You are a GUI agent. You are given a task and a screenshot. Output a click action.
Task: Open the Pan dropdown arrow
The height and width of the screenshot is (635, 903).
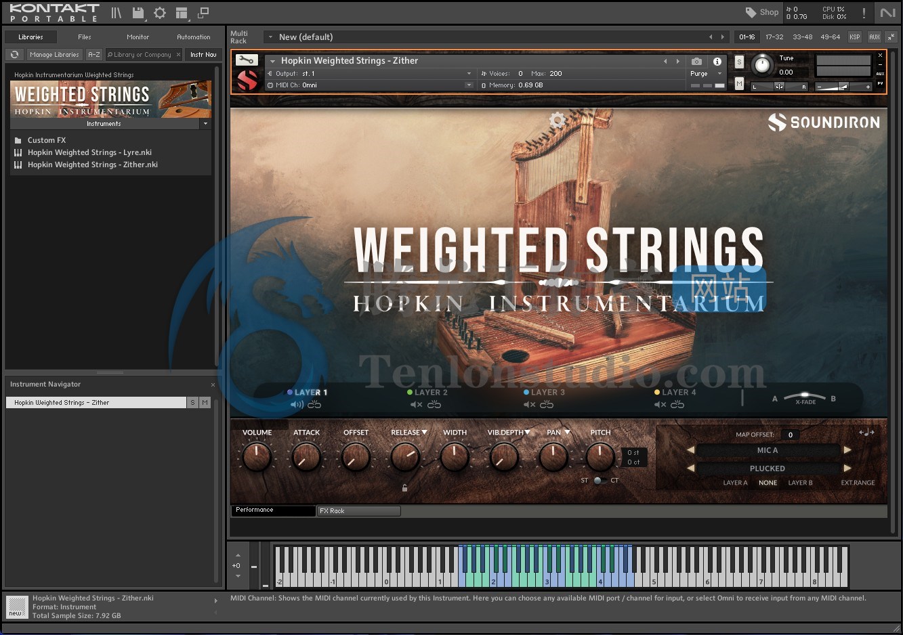tap(568, 433)
